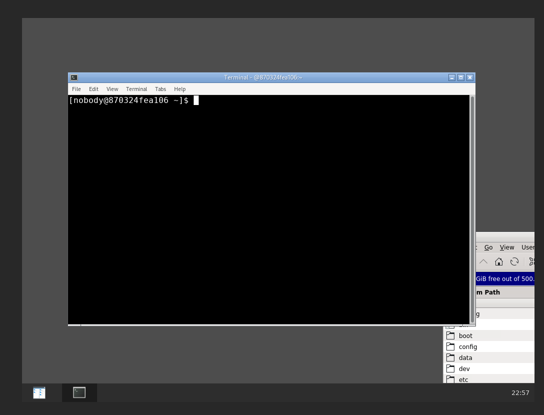
Task: Maximize the Terminal window
Action: pos(461,77)
